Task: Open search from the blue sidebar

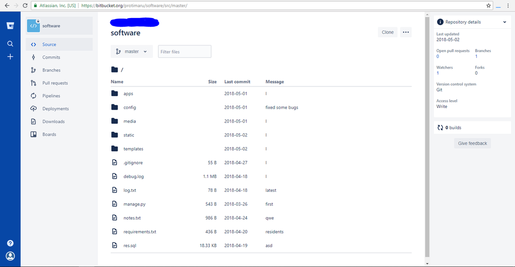Action: coord(10,44)
